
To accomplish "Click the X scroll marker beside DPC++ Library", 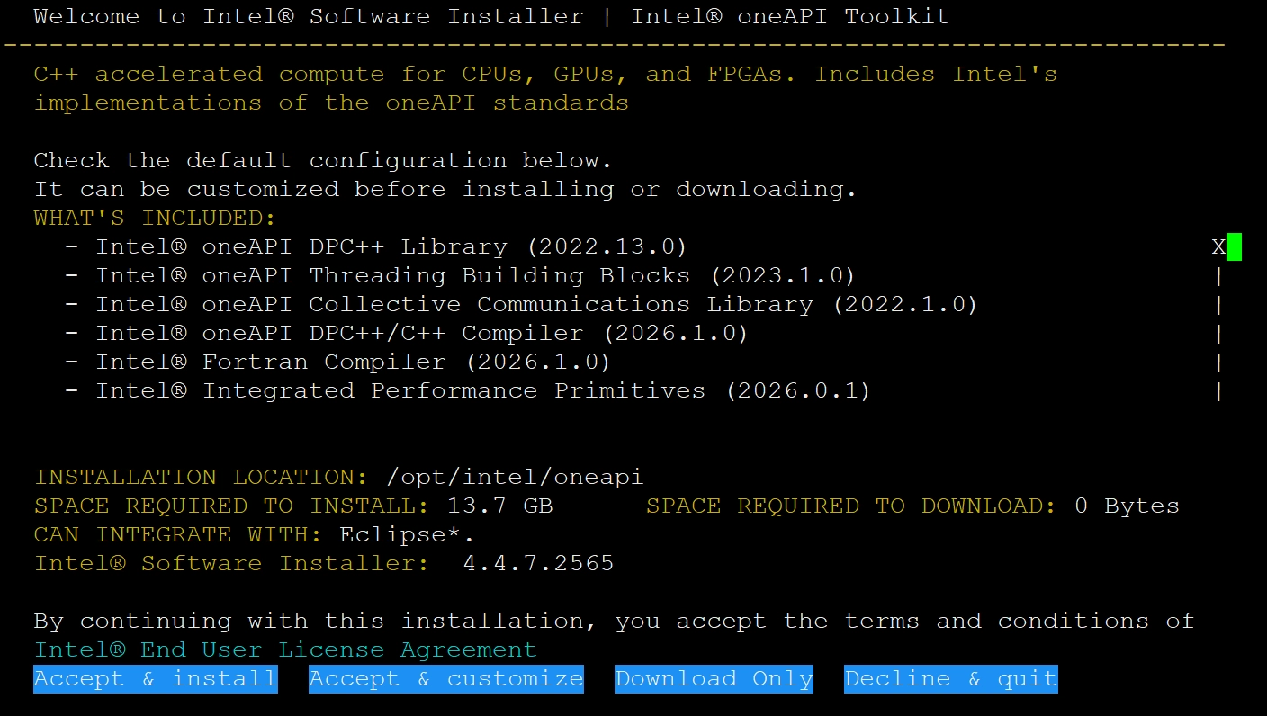I will pyautogui.click(x=1218, y=247).
